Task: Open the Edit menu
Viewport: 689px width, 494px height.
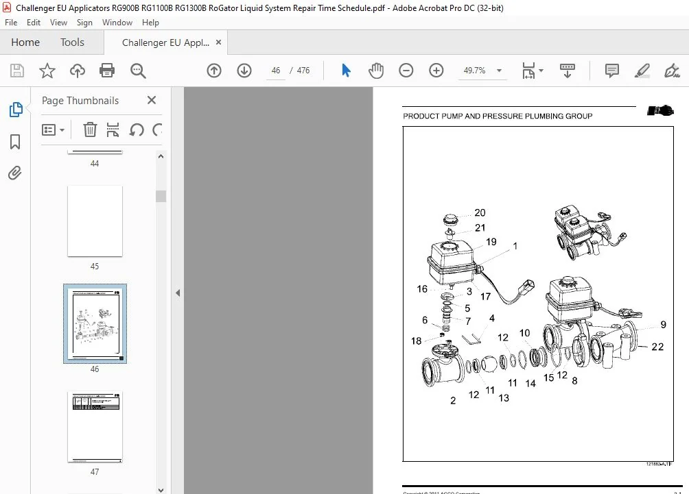Action: point(34,23)
